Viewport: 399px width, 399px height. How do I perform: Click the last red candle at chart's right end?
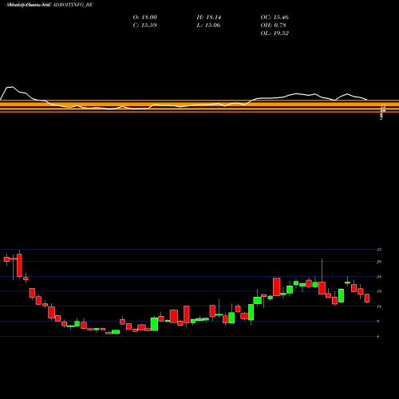[367, 298]
